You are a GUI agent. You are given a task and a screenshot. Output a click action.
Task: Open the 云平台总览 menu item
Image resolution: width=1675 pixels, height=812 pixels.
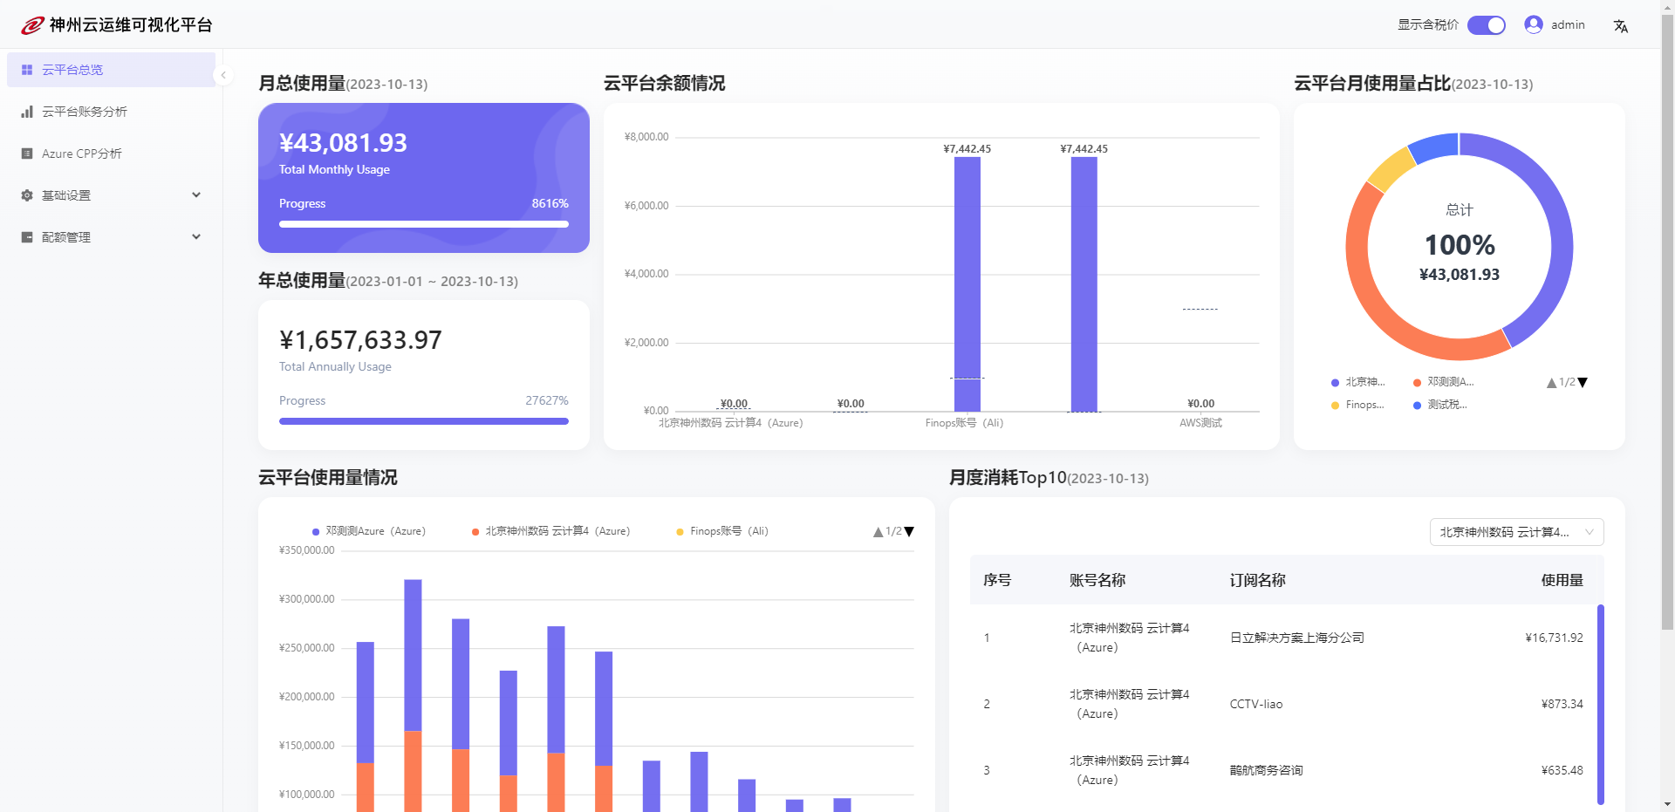111,70
